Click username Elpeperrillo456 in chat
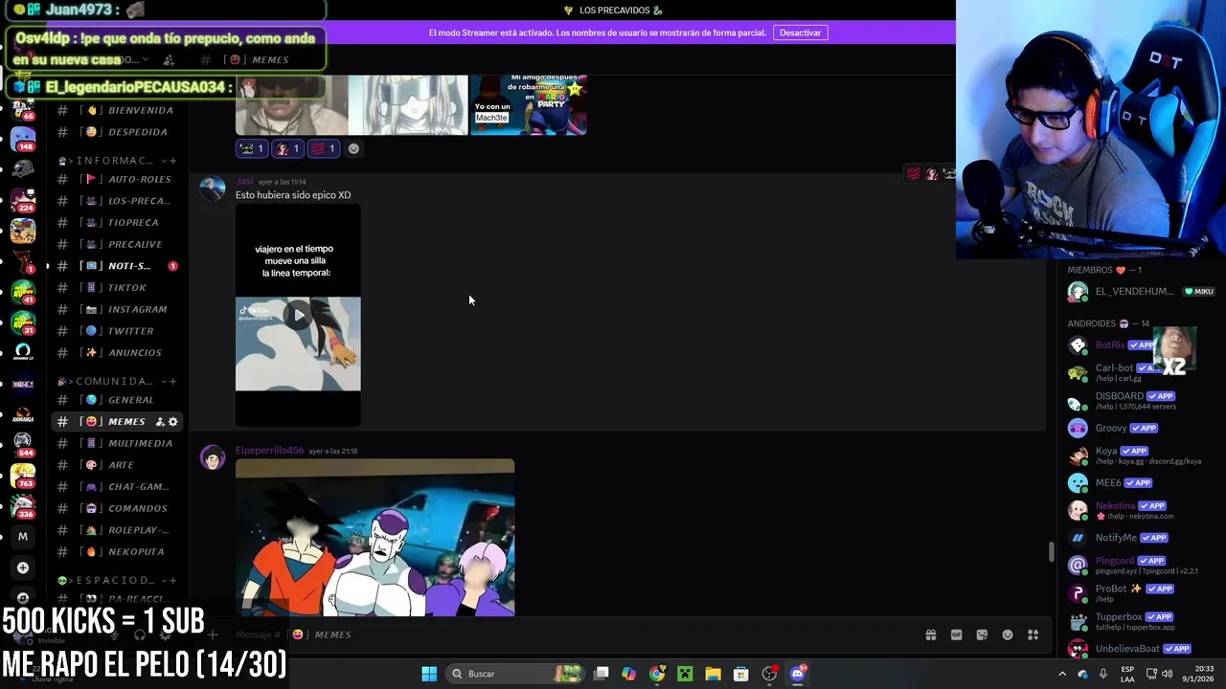Screen dimensions: 1226x689 269,451
